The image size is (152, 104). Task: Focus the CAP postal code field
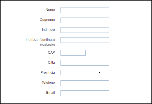click(x=73, y=53)
